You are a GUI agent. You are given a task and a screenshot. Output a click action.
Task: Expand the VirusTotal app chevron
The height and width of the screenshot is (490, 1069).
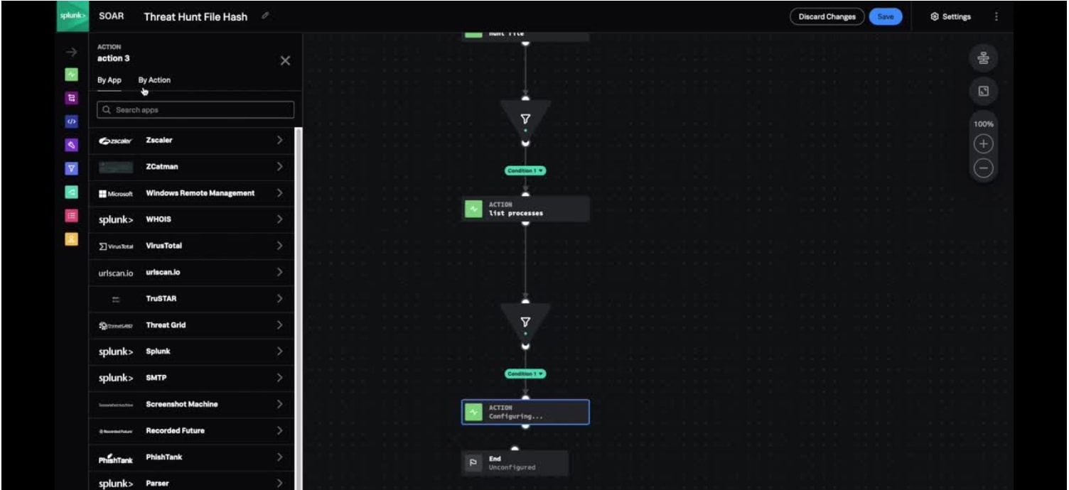(x=280, y=246)
